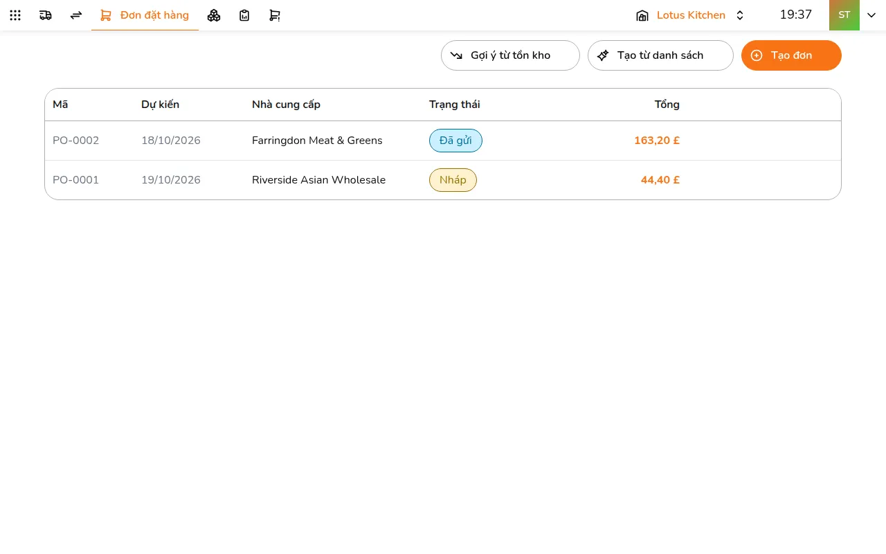Select the Đơn đặt hàng tab
Viewport: 886px width, 554px height.
tap(145, 15)
